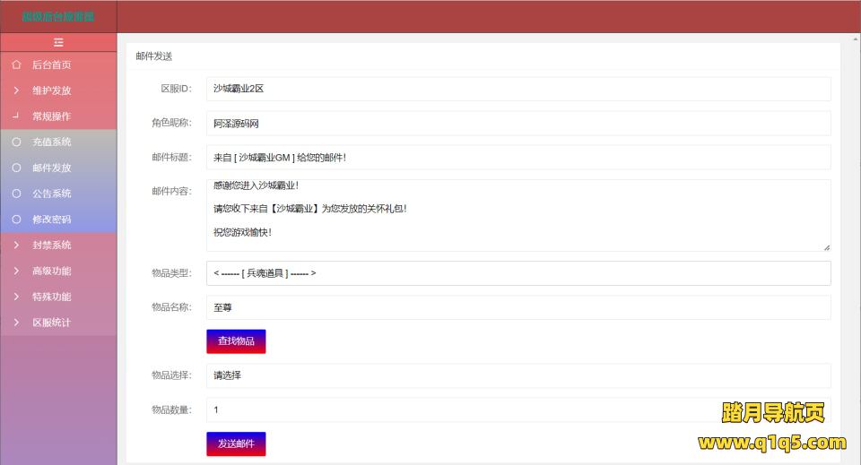Toggle the sidebar collapse hamburger icon
This screenshot has width=861, height=465.
[x=58, y=42]
